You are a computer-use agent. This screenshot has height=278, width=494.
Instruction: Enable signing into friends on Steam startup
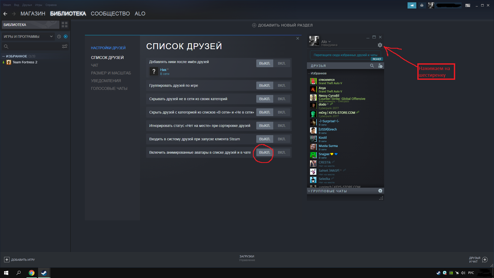[x=281, y=139]
